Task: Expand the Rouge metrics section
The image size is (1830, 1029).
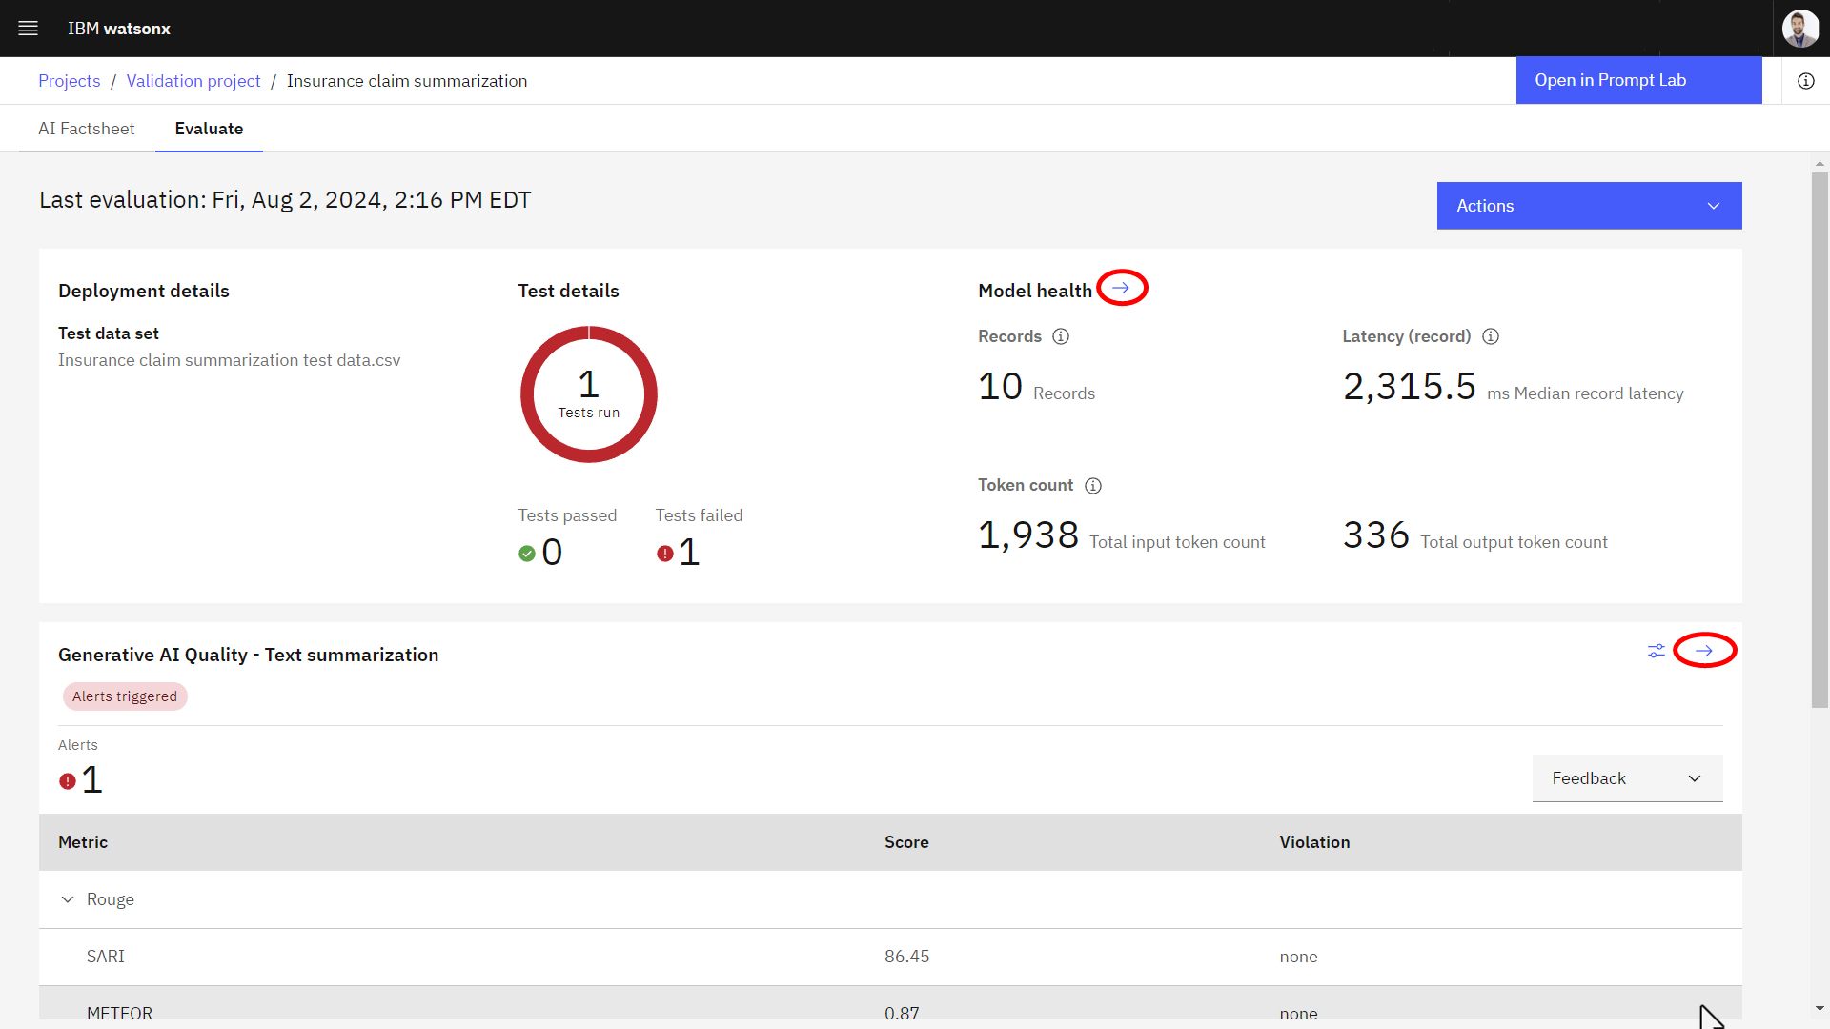Action: 68,898
